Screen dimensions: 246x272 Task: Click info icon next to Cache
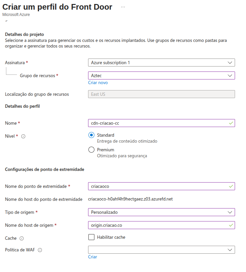coord(22,238)
